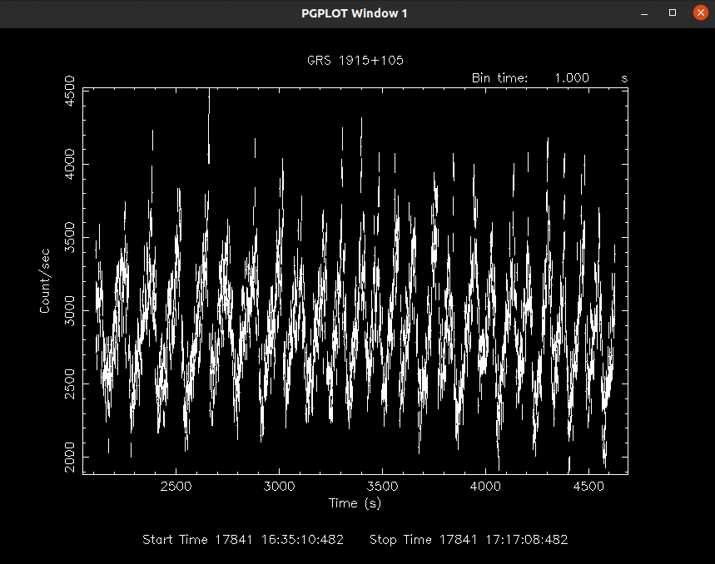Click the bin time unit 's'
Viewport: 715px width, 564px height.
tap(624, 78)
